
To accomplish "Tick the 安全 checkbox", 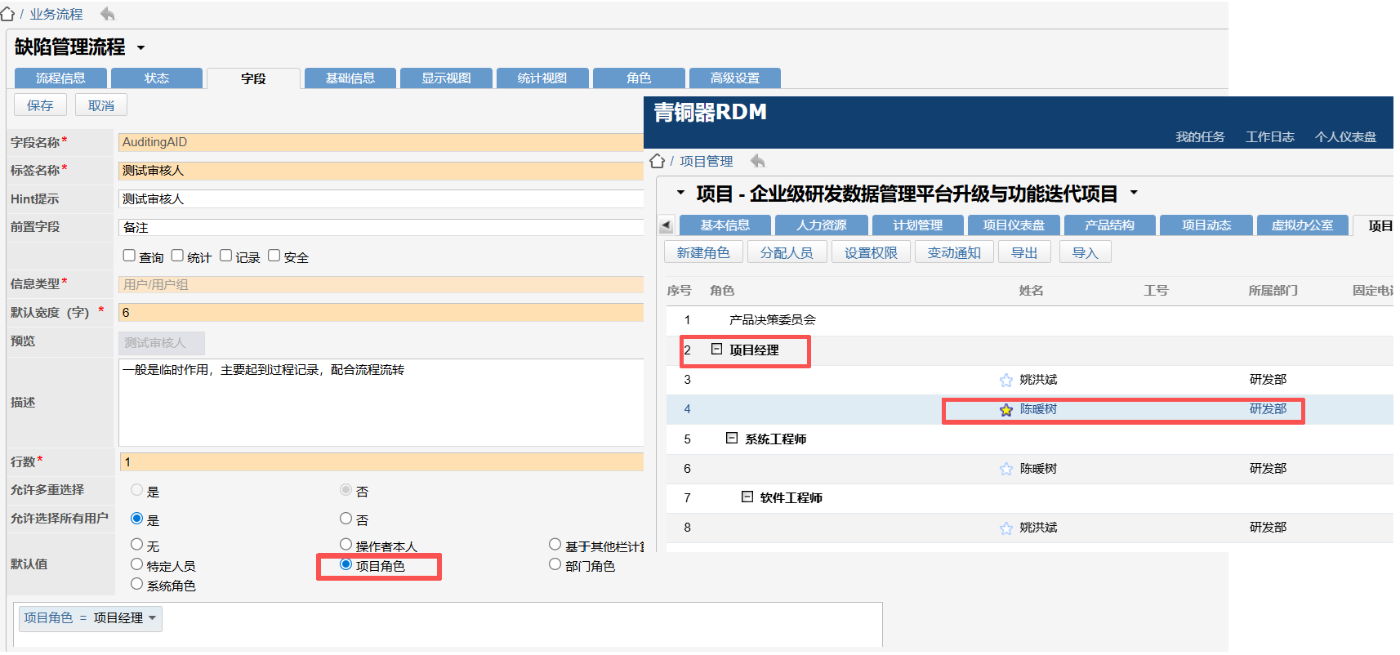I will coord(274,256).
